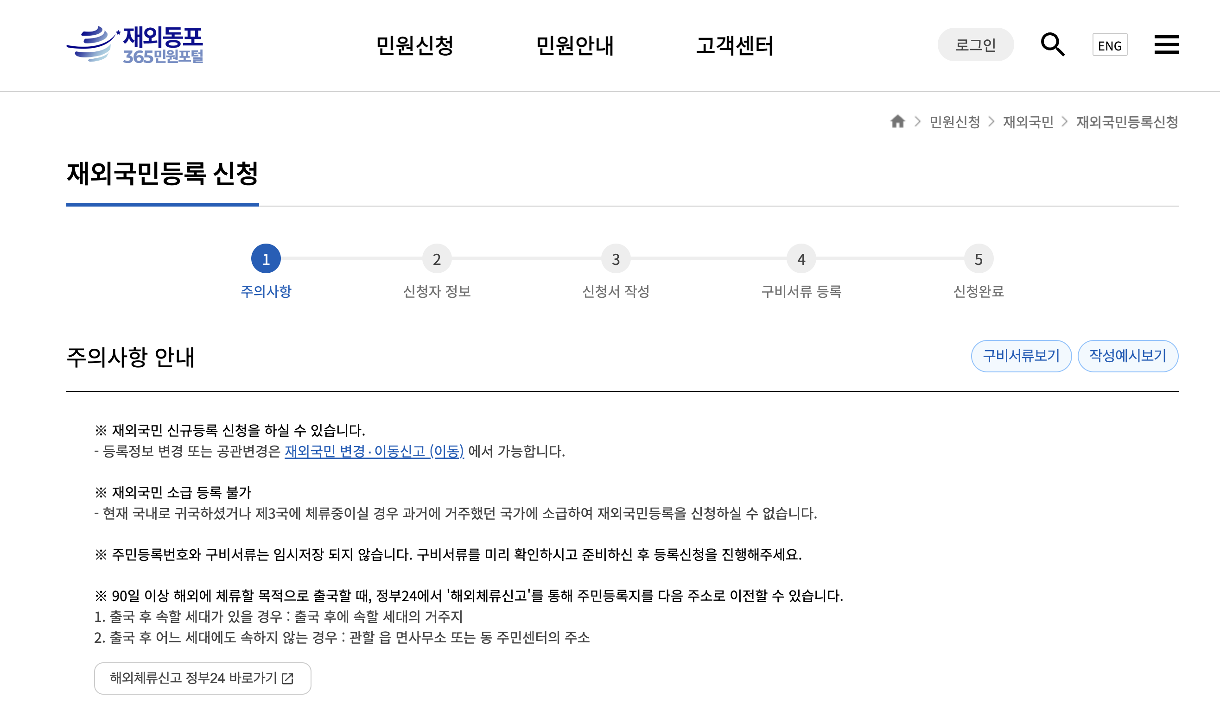Select step 2 신청자 정보 circle
The image size is (1220, 716).
pyautogui.click(x=437, y=259)
